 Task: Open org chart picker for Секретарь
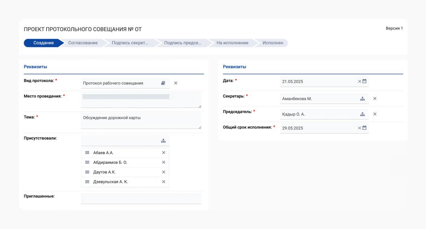tap(362, 99)
